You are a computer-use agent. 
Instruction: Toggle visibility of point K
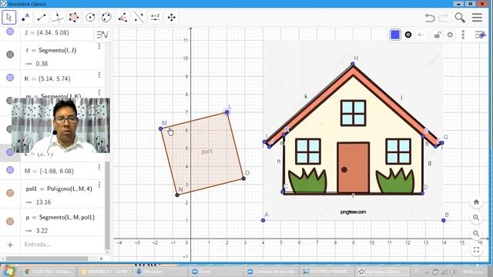pos(10,78)
